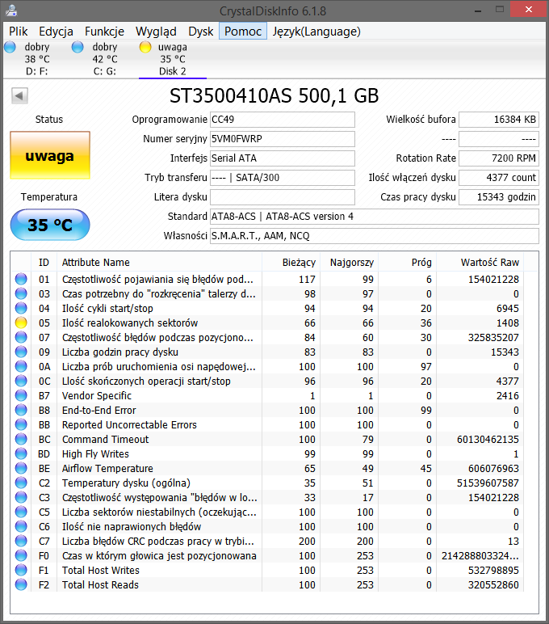Click the blue status icon for C: G:
This screenshot has height=624, width=549.
pos(78,47)
